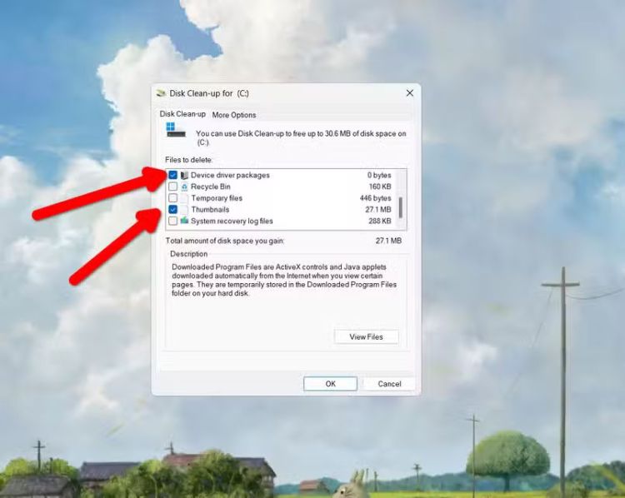
Task: Open View Files button
Action: tap(366, 336)
